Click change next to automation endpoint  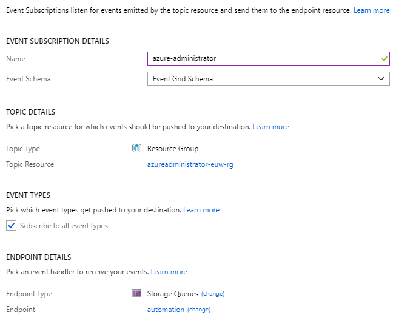(199, 310)
